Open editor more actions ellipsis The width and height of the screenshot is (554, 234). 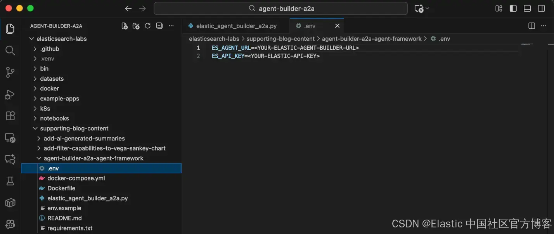click(x=544, y=26)
